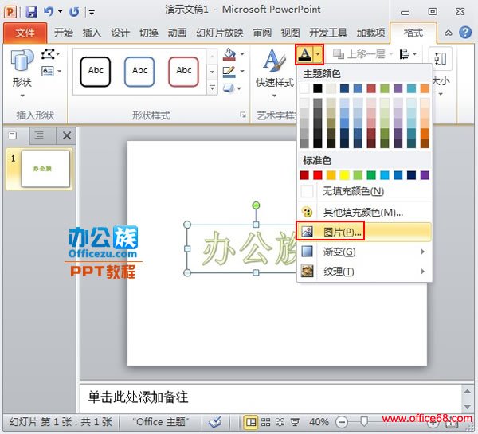The image size is (478, 434).
Task: Open undo history dropdown arrow
Action: coord(60,12)
